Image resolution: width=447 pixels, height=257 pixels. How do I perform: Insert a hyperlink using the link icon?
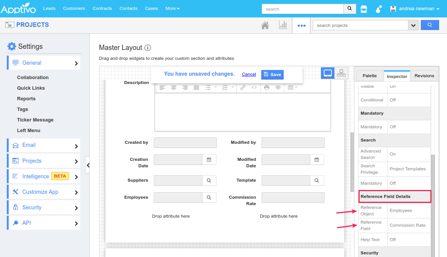244,87
